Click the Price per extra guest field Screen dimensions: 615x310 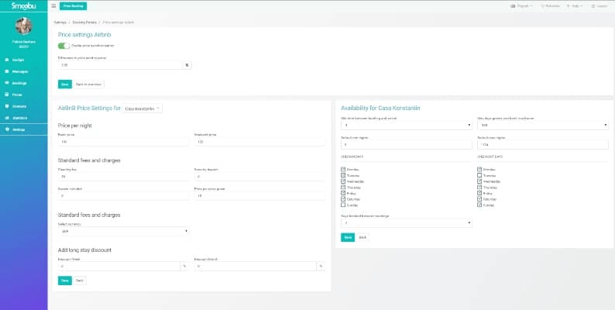(259, 196)
